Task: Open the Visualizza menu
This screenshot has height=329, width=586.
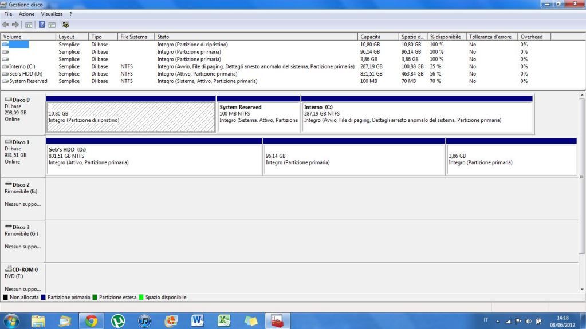Action: click(x=52, y=14)
